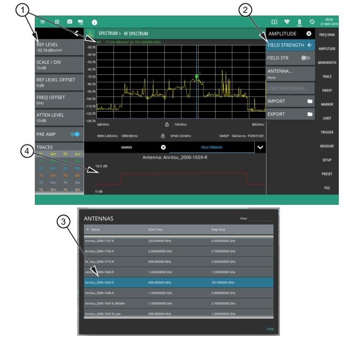Switch to the FIELD STRENGTH tab
The height and width of the screenshot is (338, 357).
coord(211,147)
